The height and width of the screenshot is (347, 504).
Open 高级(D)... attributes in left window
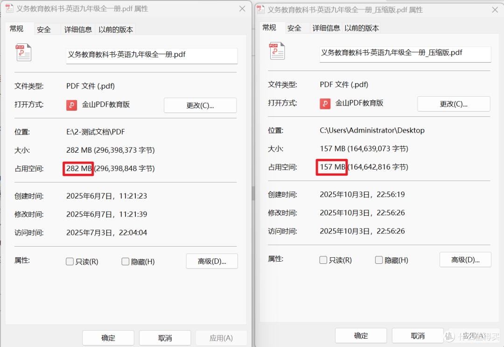tap(212, 261)
